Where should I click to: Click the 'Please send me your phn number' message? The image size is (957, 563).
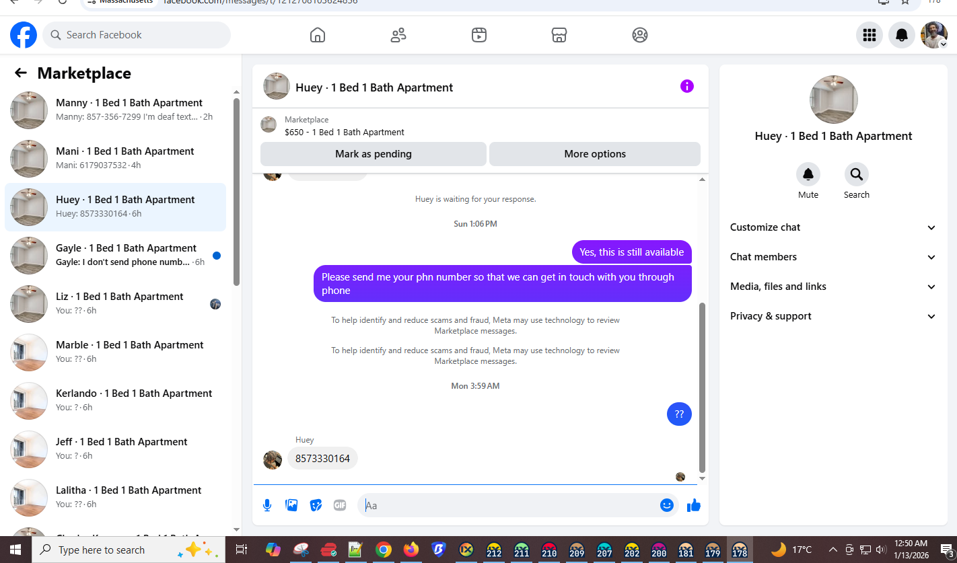coord(502,284)
